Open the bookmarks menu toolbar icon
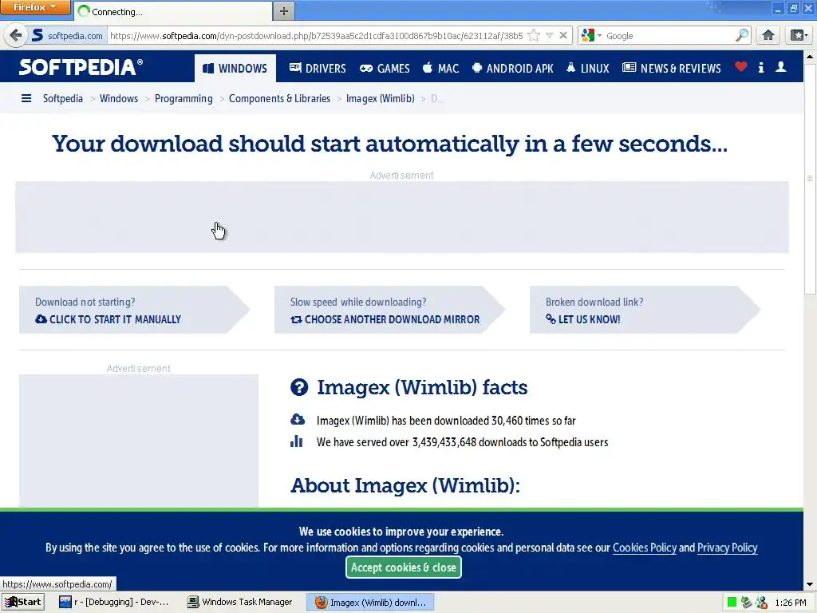817x613 pixels. pos(798,35)
